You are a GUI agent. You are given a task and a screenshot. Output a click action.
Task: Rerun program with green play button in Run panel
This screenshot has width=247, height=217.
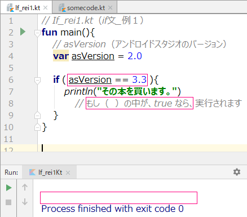point(8,188)
